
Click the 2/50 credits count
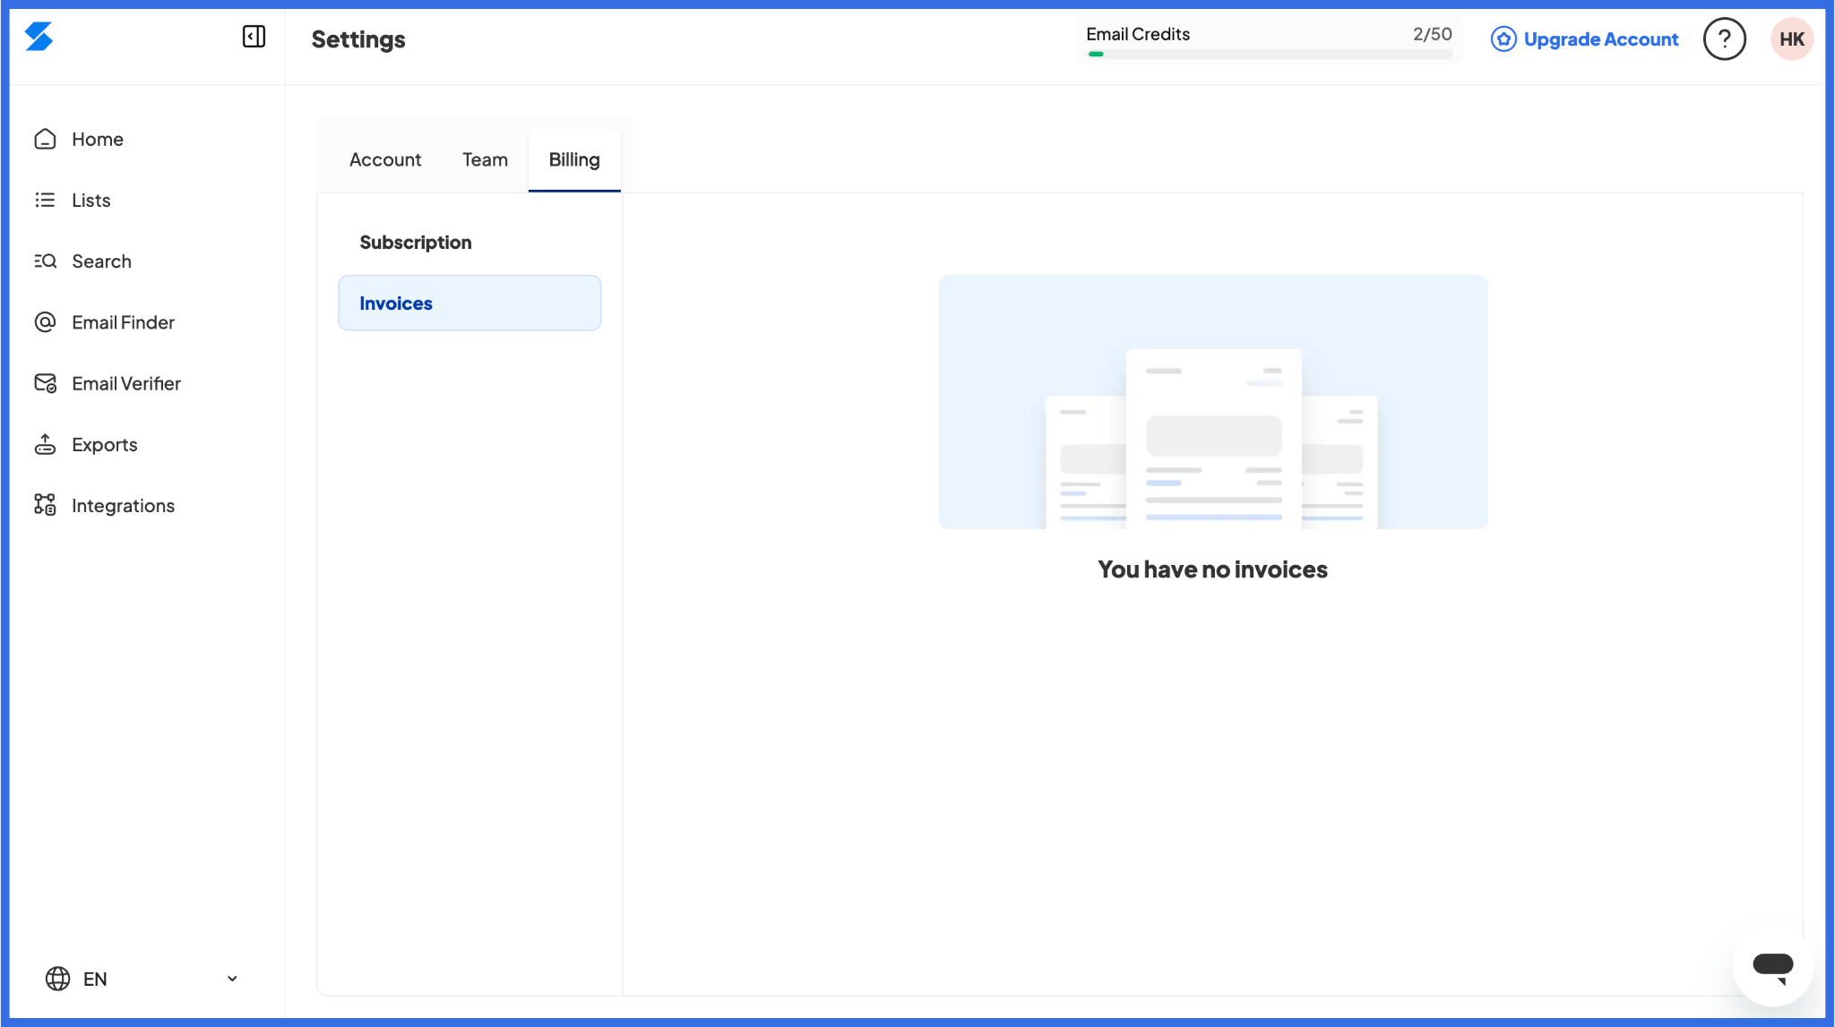[x=1432, y=34]
